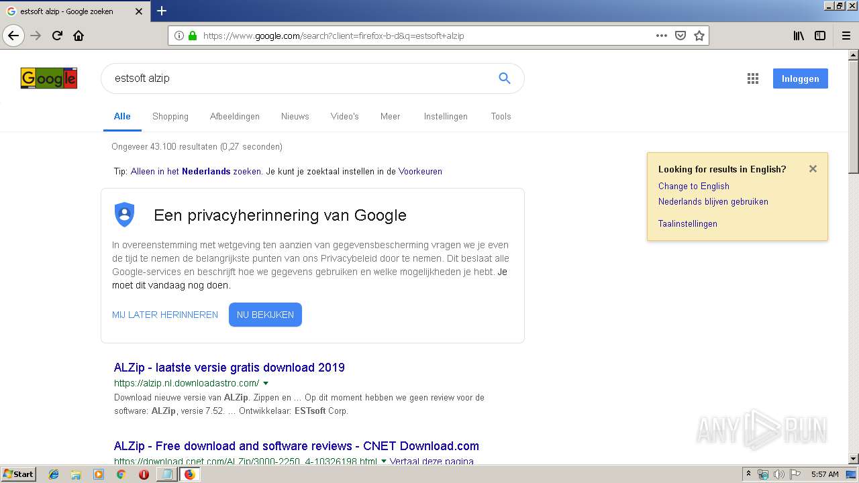The height and width of the screenshot is (483, 859).
Task: Switch to the Afbeeldingen tab
Action: click(x=235, y=116)
